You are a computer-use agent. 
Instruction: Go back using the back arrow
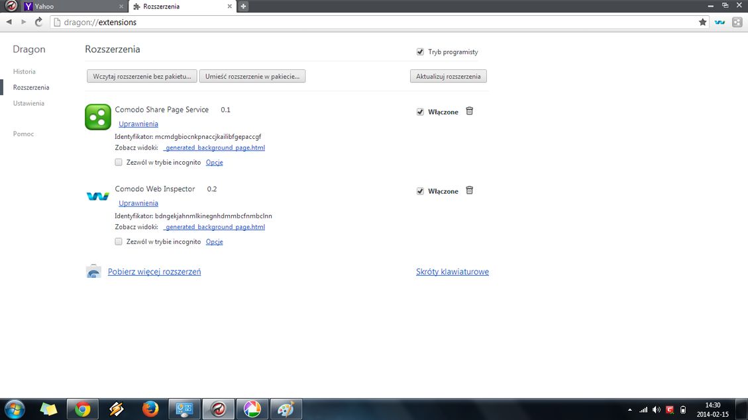point(9,22)
